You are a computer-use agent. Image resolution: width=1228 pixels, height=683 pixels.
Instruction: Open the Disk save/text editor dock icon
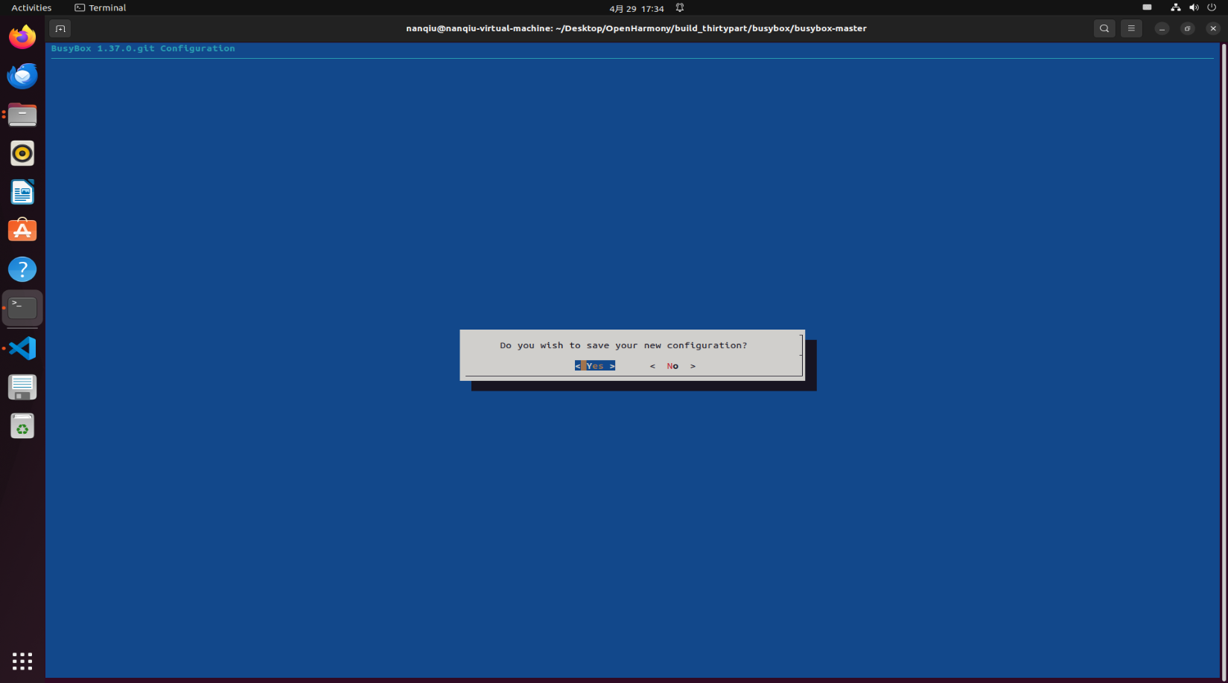click(x=22, y=387)
